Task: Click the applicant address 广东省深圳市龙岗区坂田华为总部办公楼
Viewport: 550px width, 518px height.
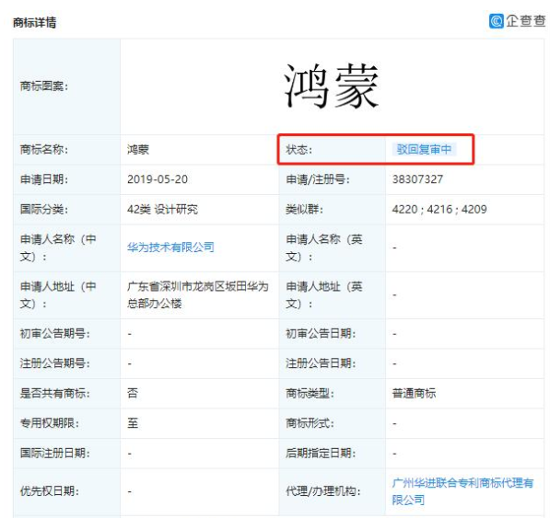Action: coord(197,295)
